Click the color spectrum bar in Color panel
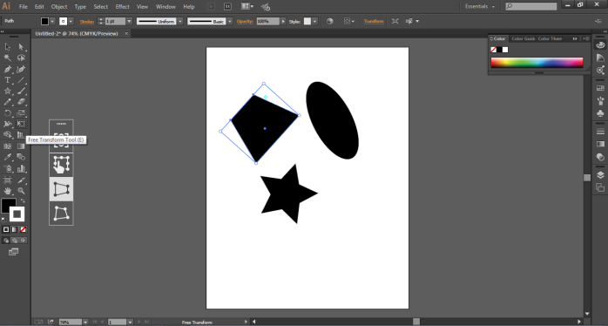Viewport: 608px width, 326px height. (x=537, y=63)
